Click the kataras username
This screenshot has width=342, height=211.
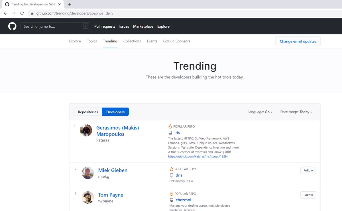coord(103,140)
